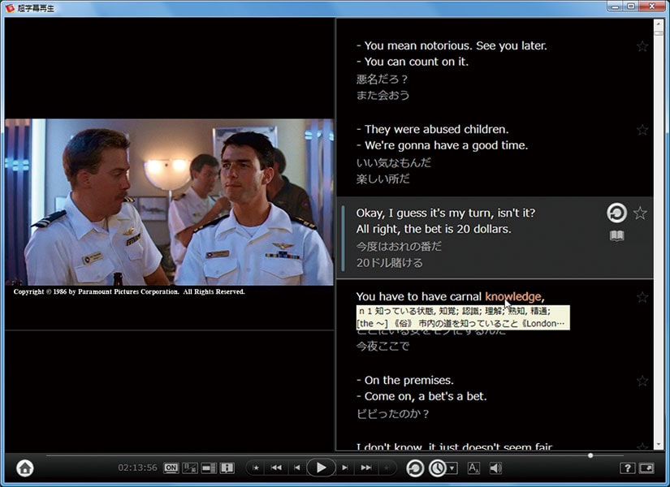Click the dictionary tooltip for knowledge
The width and height of the screenshot is (670, 487).
pyautogui.click(x=463, y=317)
